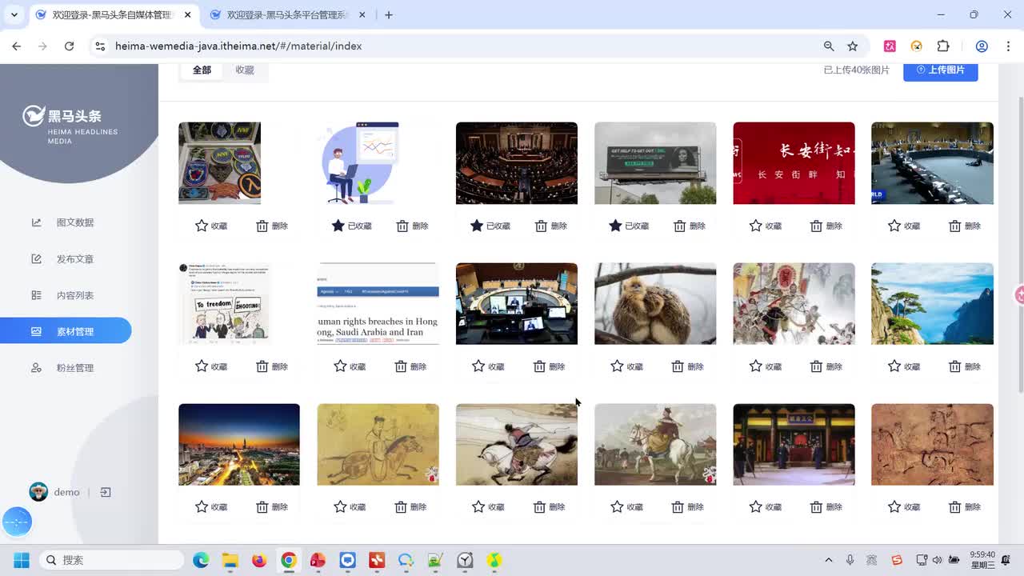Click the blue floating assistant circle
The height and width of the screenshot is (576, 1024).
pos(17,522)
